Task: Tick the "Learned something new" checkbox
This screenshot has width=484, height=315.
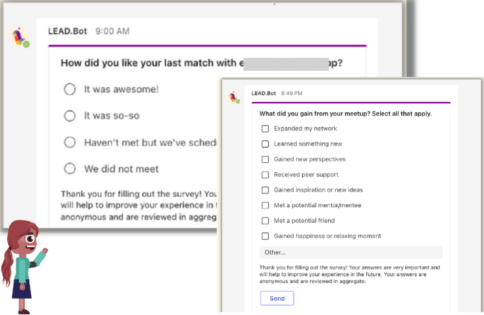Action: pos(265,144)
